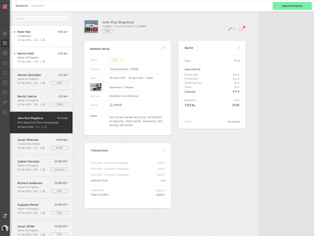Click the monitor icon in left sidebar

pos(5,73)
